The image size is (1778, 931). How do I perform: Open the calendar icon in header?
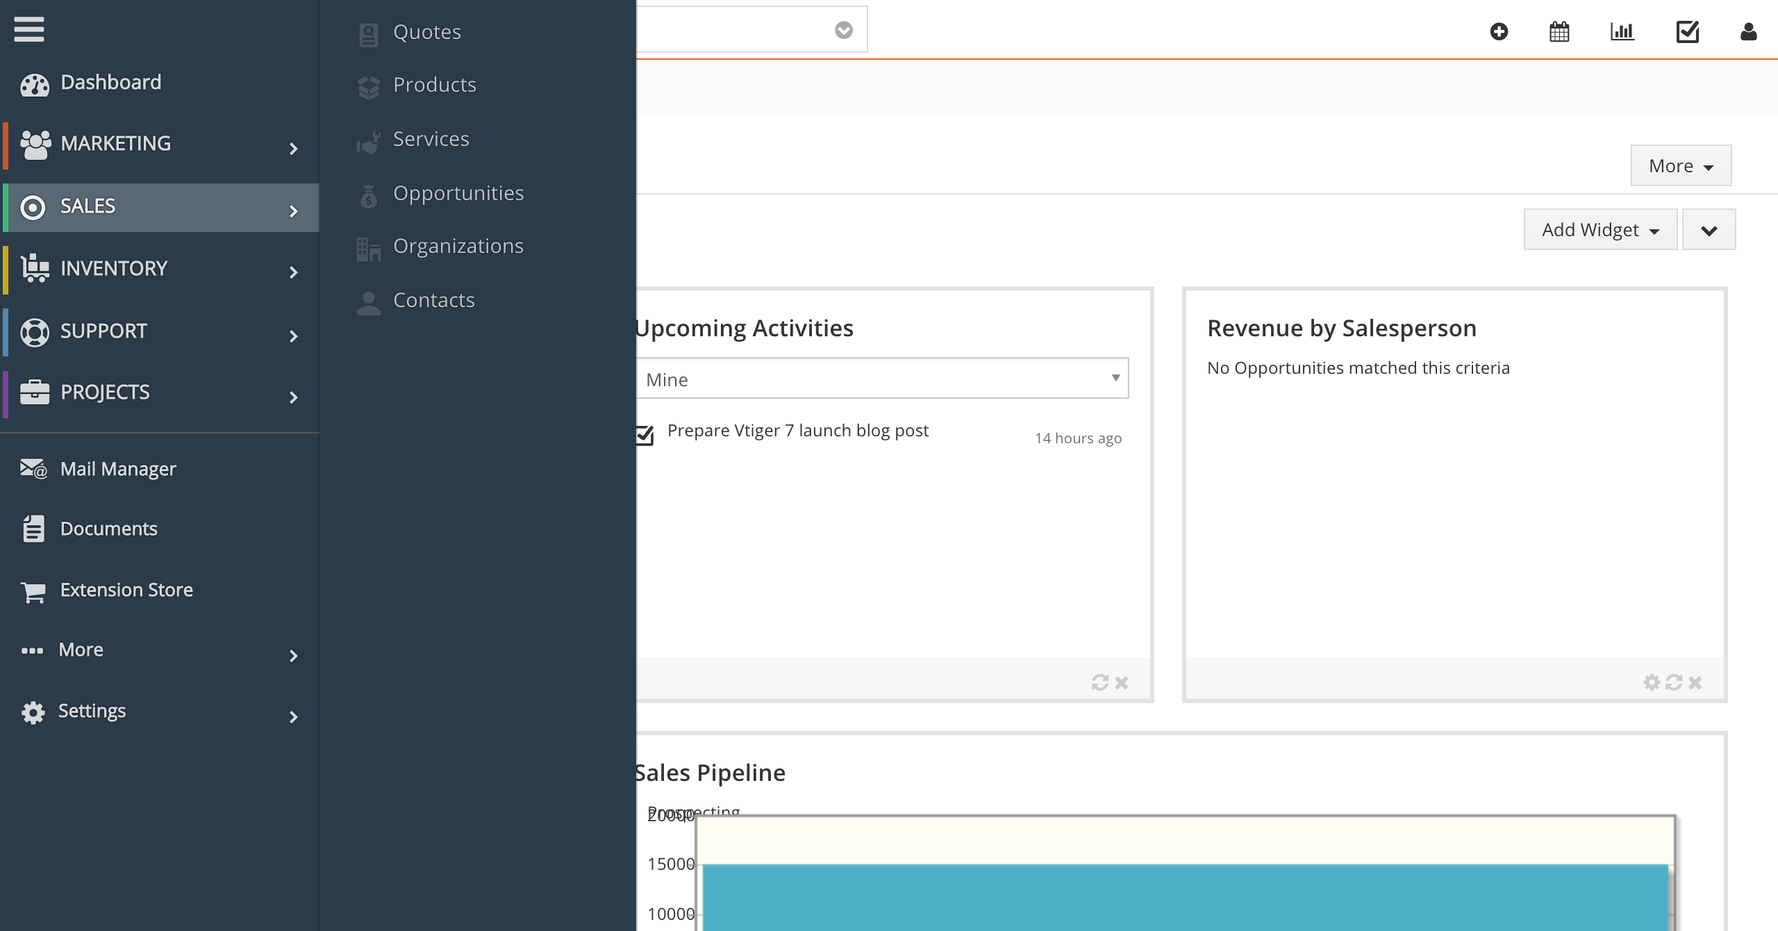(1559, 32)
